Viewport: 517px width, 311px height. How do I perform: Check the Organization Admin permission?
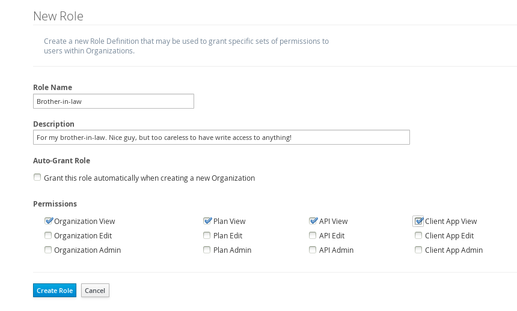48,250
